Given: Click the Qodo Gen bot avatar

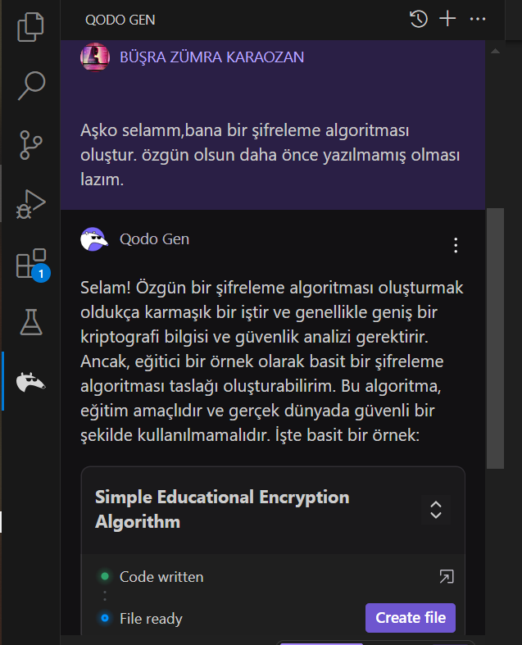Looking at the screenshot, I should pyautogui.click(x=94, y=239).
